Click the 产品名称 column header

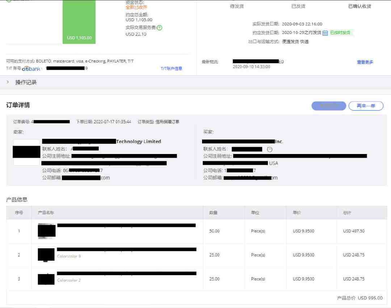46,213
